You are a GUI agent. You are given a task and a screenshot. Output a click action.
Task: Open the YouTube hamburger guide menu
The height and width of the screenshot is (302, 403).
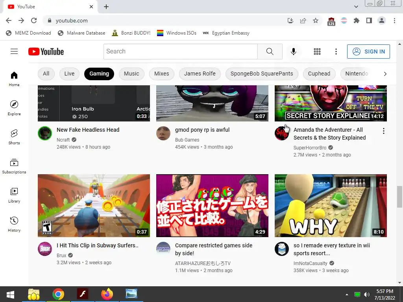click(14, 52)
